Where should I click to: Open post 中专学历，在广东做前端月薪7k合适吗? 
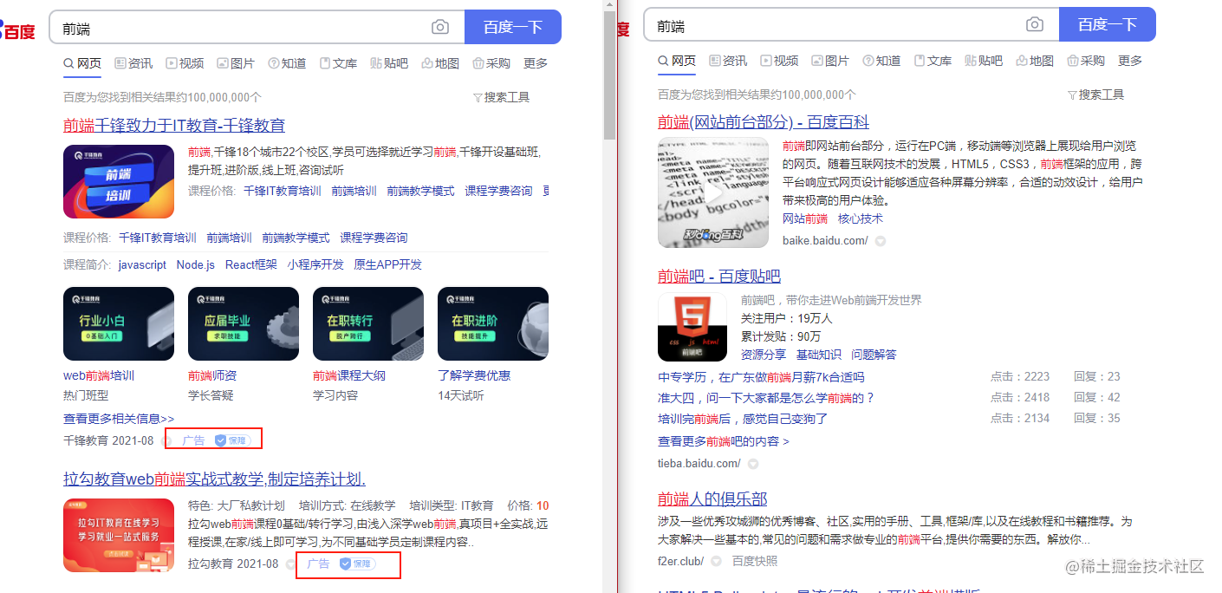761,377
